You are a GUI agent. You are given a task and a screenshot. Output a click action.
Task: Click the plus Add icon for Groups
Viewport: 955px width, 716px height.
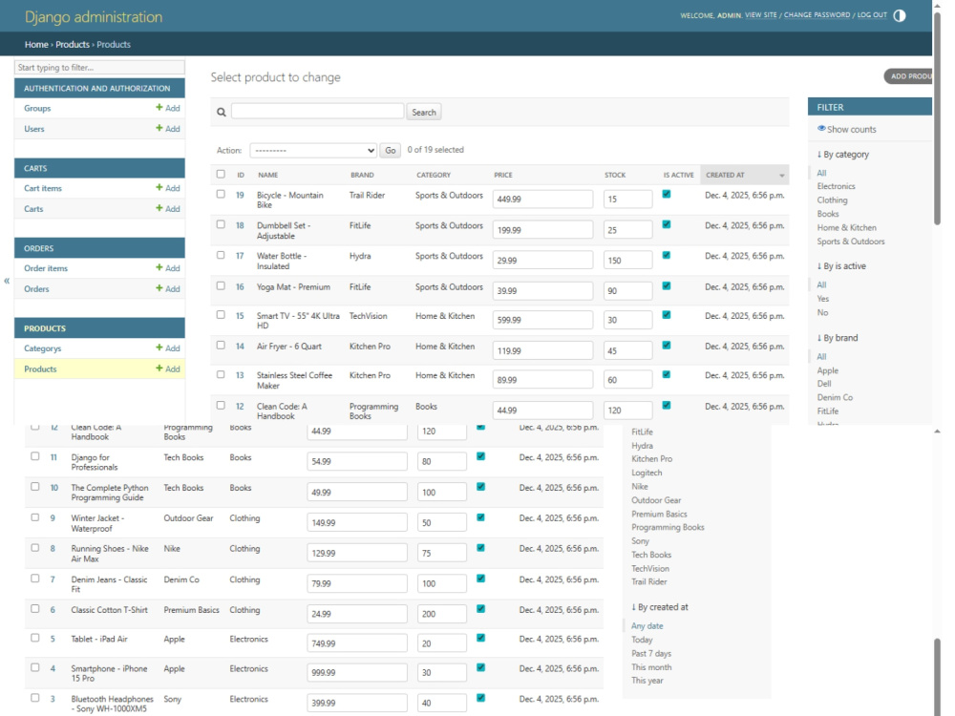point(159,107)
